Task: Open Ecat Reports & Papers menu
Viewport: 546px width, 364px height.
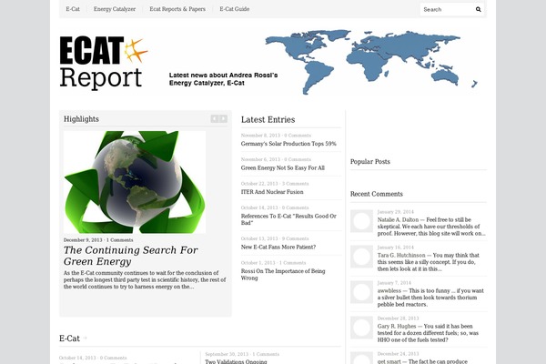Action: [177, 9]
